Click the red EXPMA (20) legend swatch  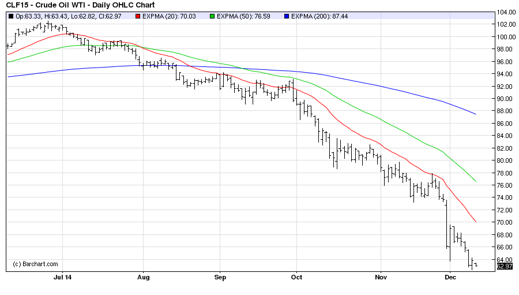[x=138, y=16]
